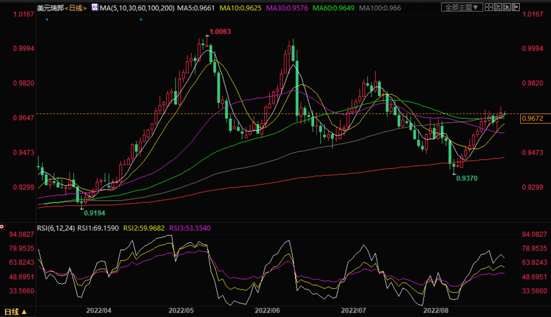Click the crosshair cursor toolbar icon
Viewport: 551px width, 317px height.
click(x=489, y=7)
